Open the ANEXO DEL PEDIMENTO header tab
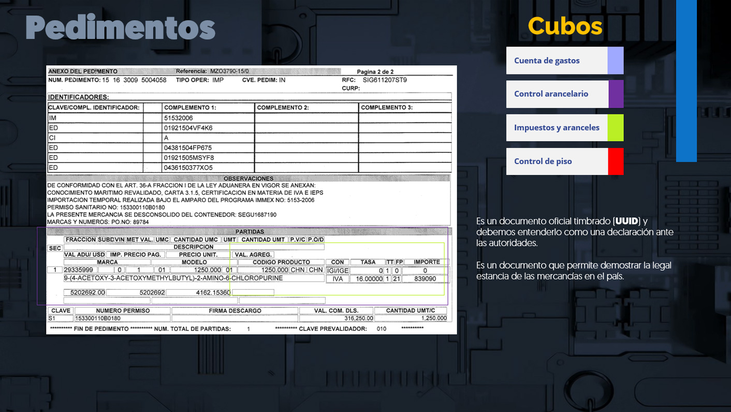Screen dimensions: 731x412 [x=83, y=71]
